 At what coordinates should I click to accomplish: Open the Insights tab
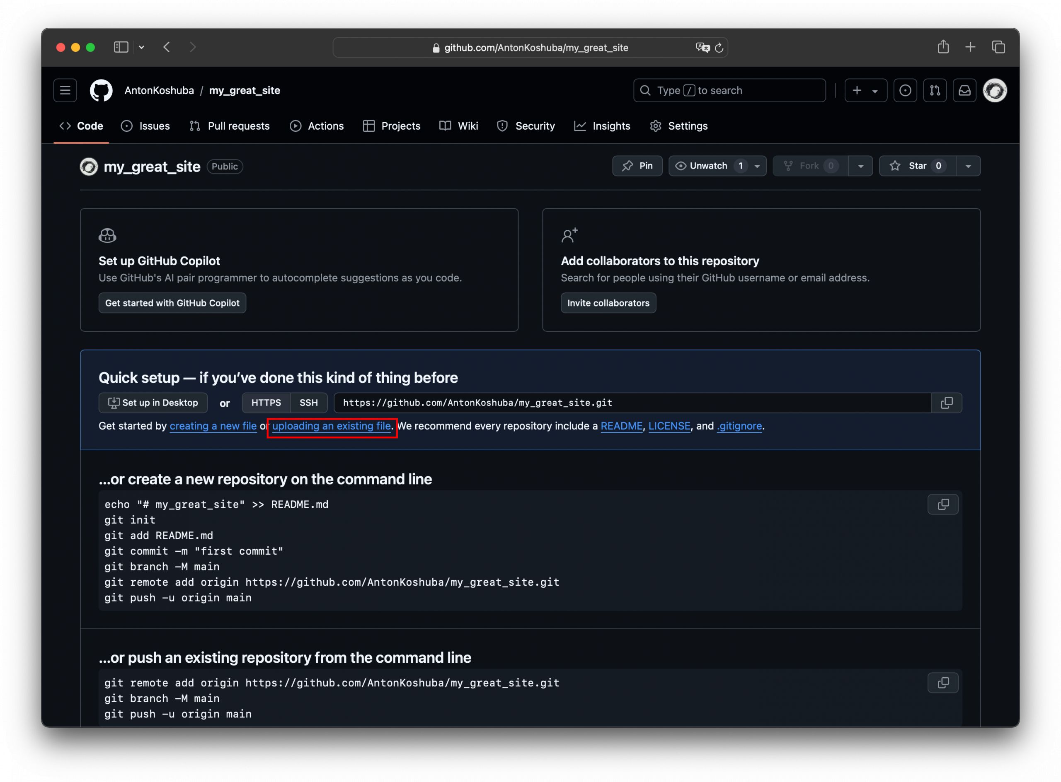pos(602,126)
